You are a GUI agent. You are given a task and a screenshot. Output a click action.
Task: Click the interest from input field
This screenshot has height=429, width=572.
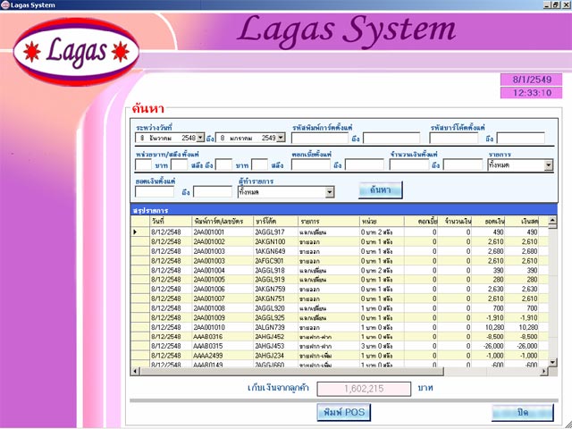311,164
